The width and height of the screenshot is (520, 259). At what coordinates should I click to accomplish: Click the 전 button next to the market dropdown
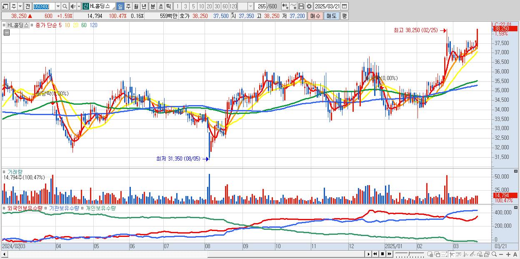pos(28,6)
